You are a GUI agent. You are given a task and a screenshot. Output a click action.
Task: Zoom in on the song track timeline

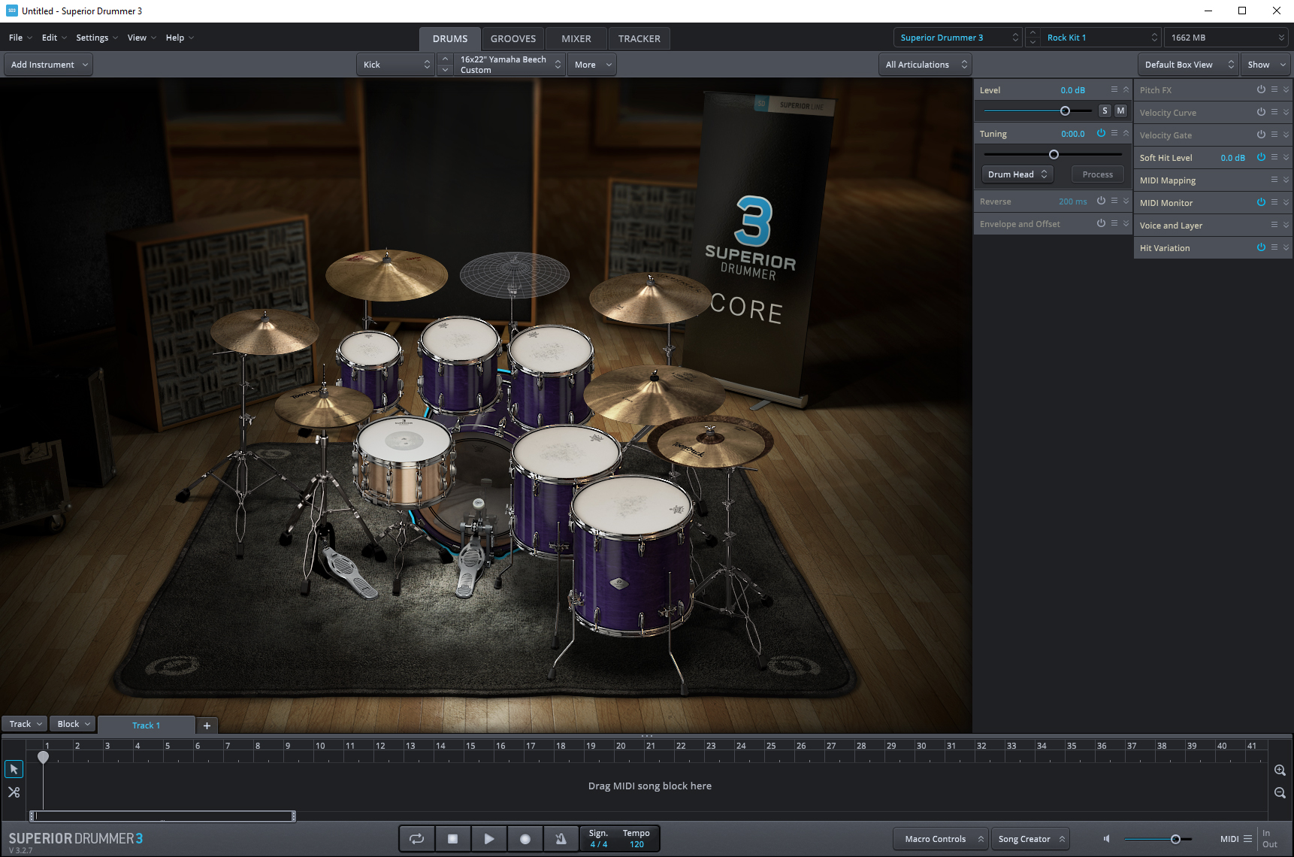tap(1280, 771)
